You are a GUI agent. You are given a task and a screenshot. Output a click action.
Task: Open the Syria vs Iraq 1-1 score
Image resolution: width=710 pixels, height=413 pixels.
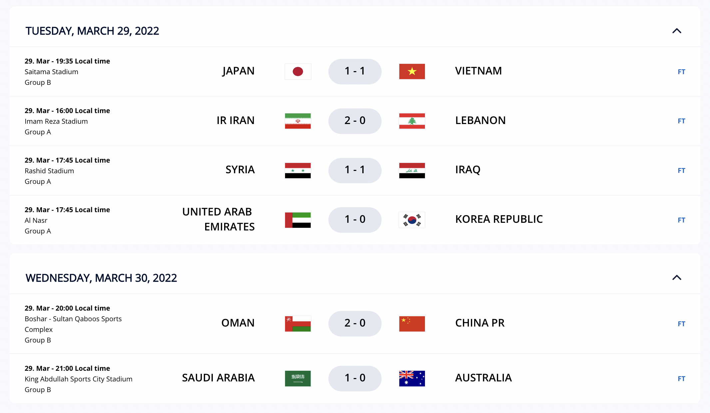pos(355,170)
